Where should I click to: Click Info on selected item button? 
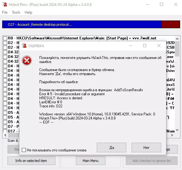point(31,161)
